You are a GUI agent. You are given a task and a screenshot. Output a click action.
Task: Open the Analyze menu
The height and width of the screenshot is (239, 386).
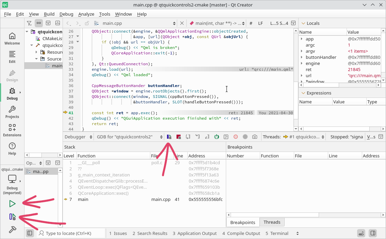pyautogui.click(x=86, y=14)
